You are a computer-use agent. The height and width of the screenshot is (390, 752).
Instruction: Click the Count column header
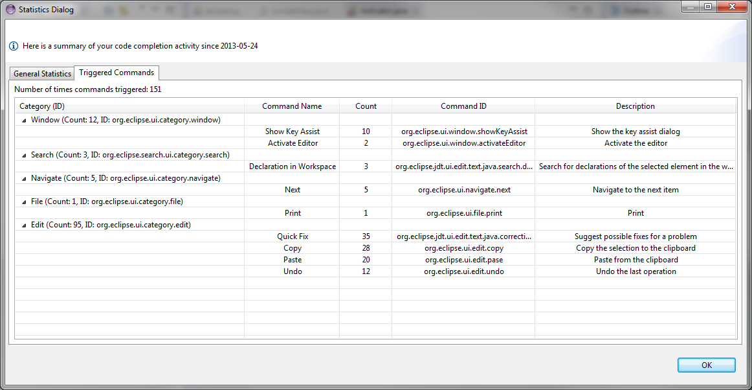[x=366, y=106]
